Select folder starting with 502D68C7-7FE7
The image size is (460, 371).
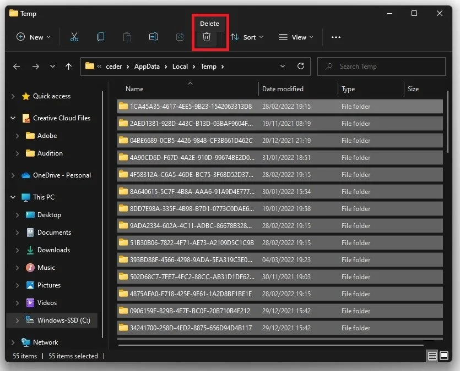(280, 277)
